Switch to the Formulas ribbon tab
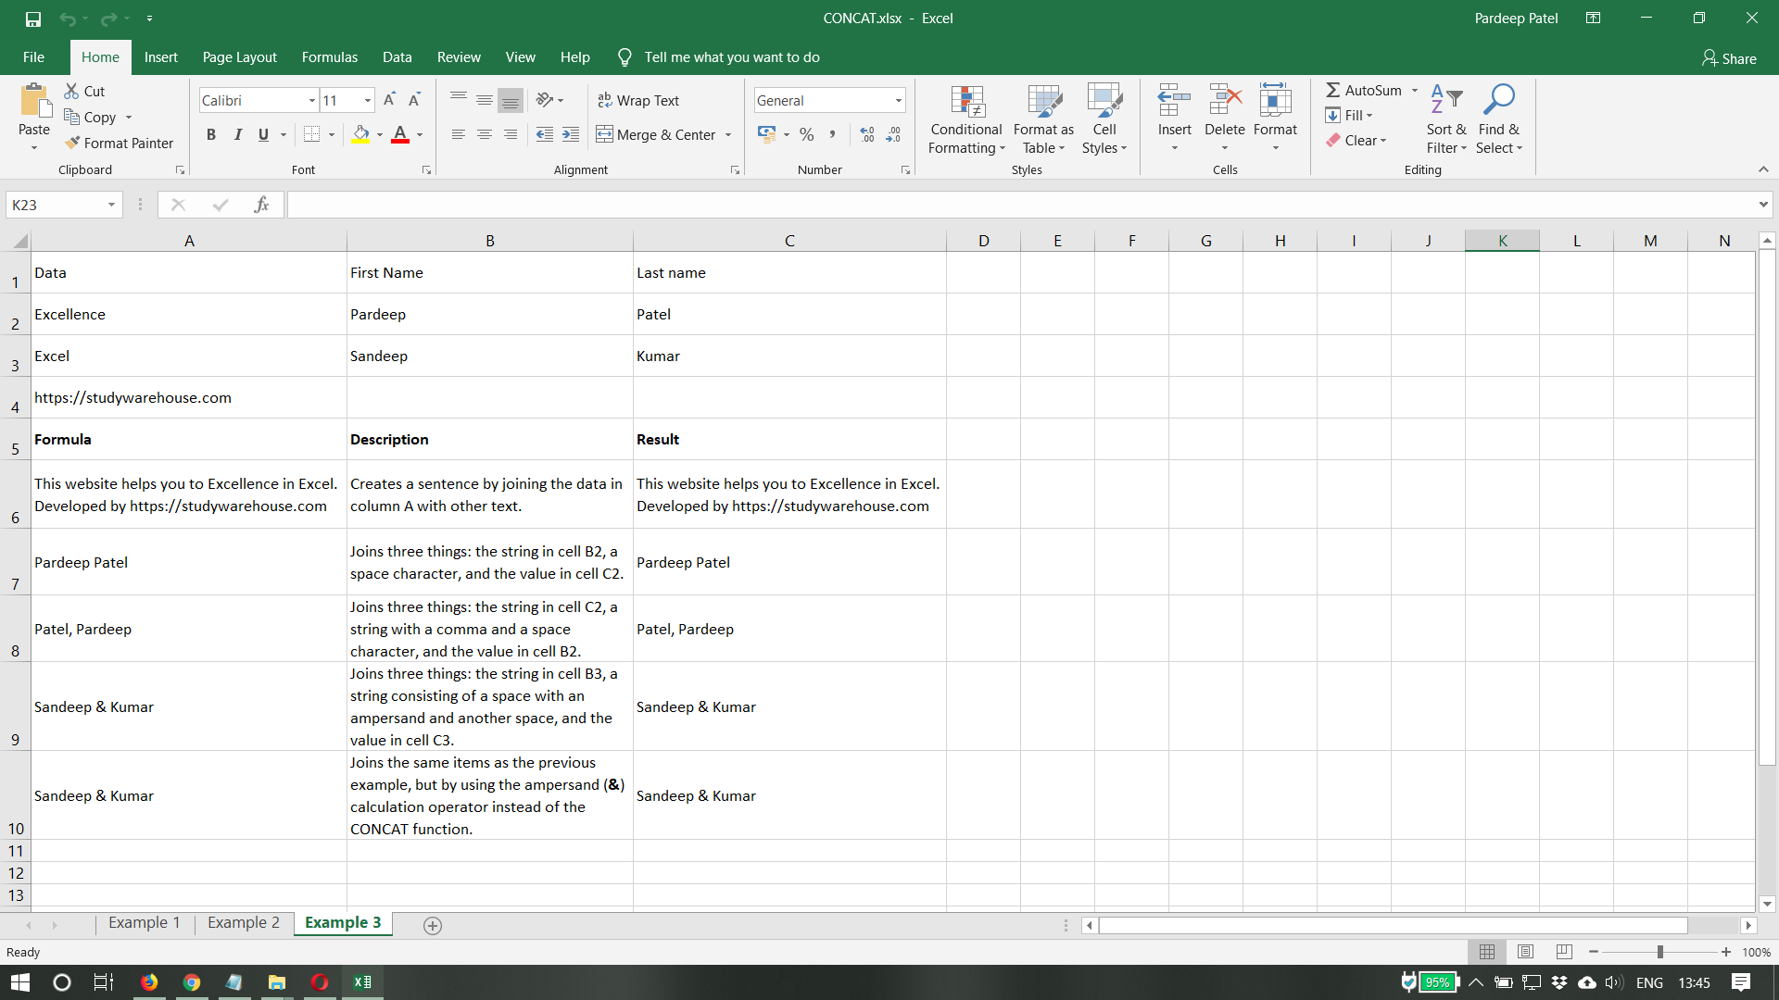Image resolution: width=1779 pixels, height=1000 pixels. pos(329,56)
